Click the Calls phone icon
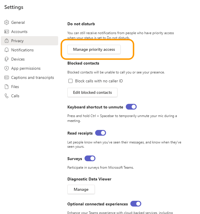 (x=7, y=96)
